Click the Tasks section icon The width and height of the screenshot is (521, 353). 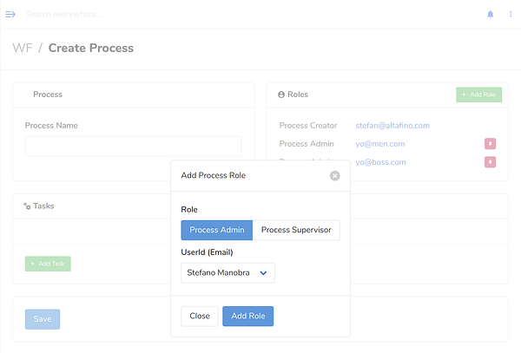tap(27, 206)
